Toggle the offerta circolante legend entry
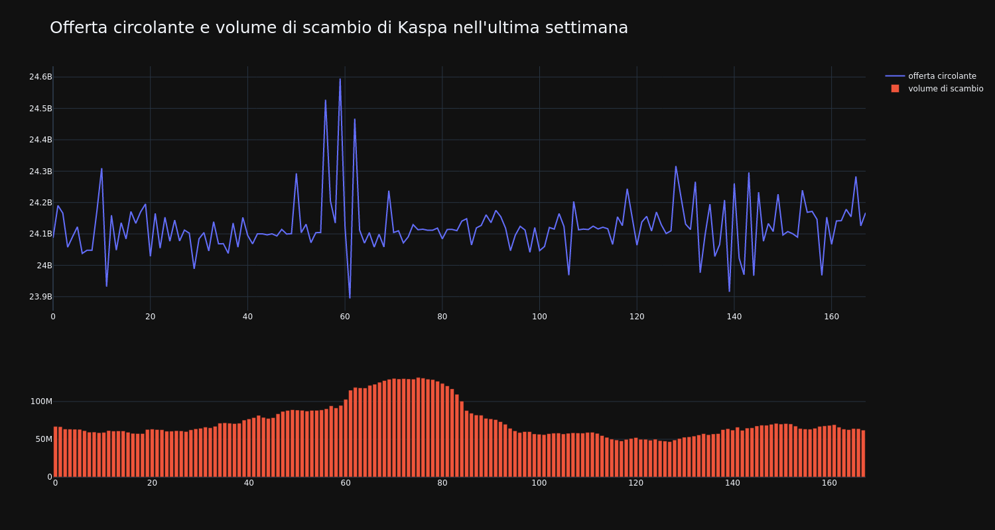995x530 pixels. (x=935, y=76)
